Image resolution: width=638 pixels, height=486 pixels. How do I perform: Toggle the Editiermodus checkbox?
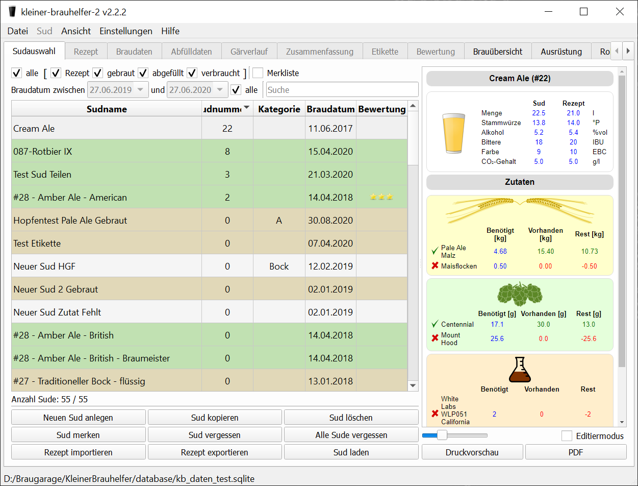pyautogui.click(x=567, y=436)
